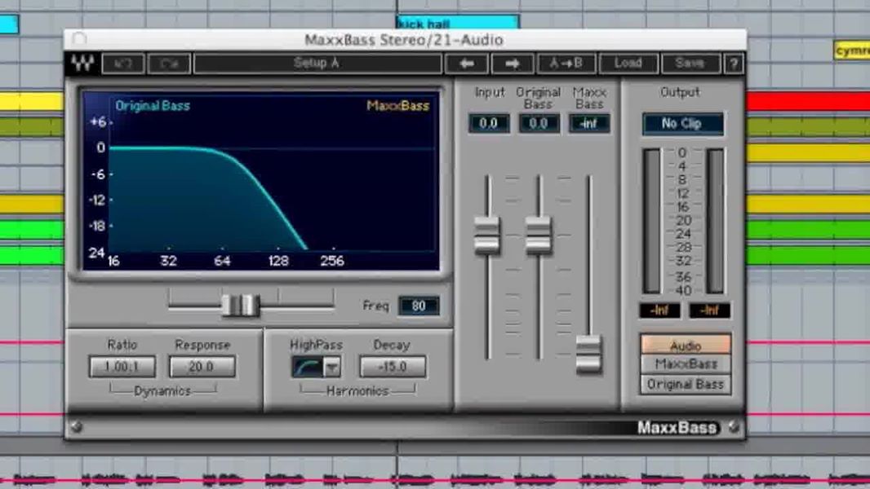Viewport: 870px width, 489px height.
Task: Open help with the question mark button
Action: [x=734, y=63]
